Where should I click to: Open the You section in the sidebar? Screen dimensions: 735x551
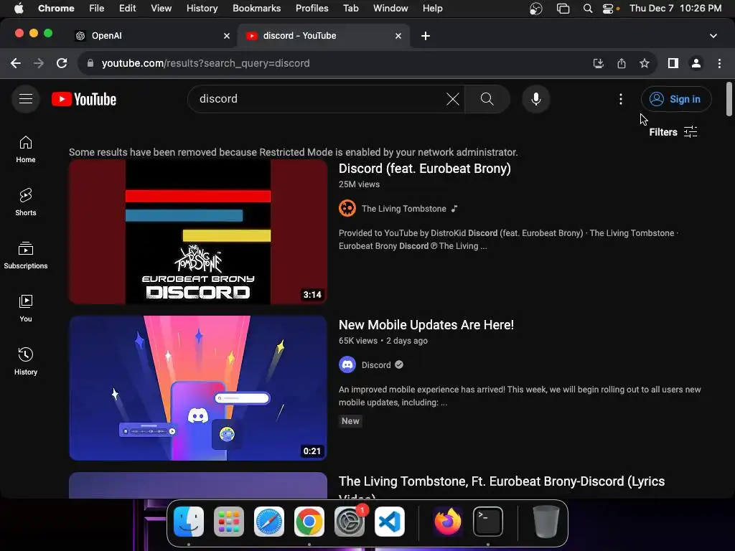[x=26, y=309]
